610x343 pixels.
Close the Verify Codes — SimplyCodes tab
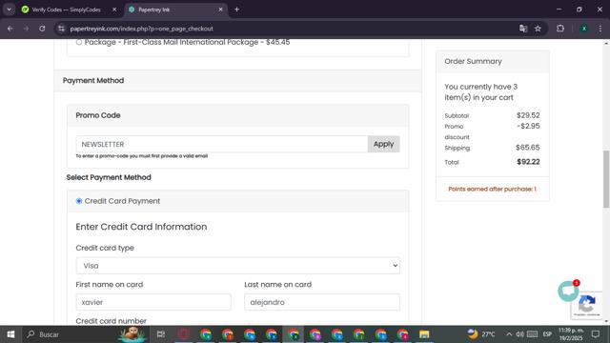(114, 10)
